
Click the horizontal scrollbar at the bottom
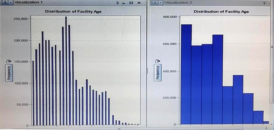119,129
